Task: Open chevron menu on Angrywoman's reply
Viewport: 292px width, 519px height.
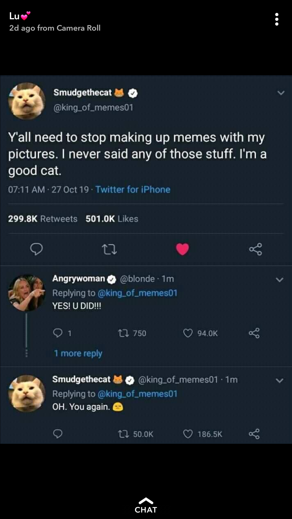Action: (x=280, y=280)
